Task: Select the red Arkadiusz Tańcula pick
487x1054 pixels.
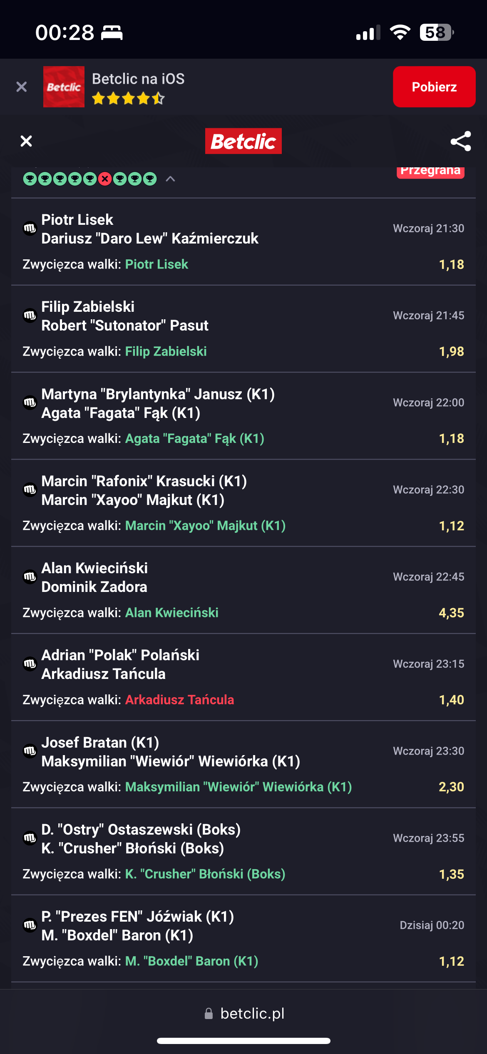Action: (x=179, y=700)
